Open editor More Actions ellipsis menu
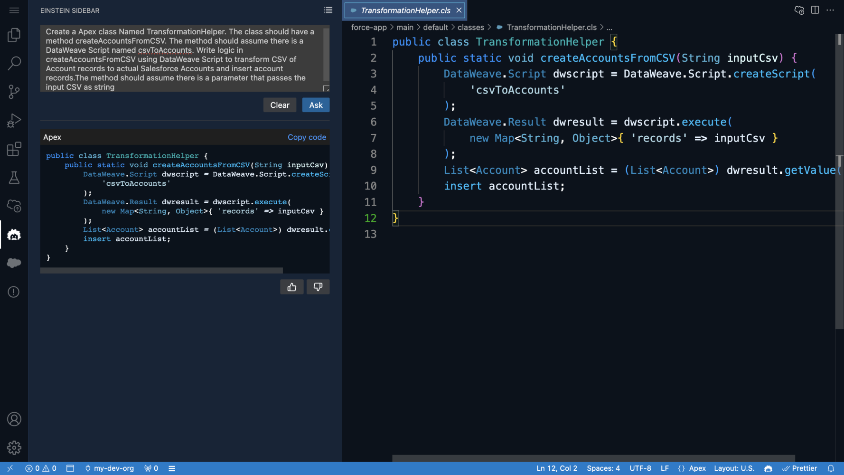The width and height of the screenshot is (844, 475). [830, 10]
